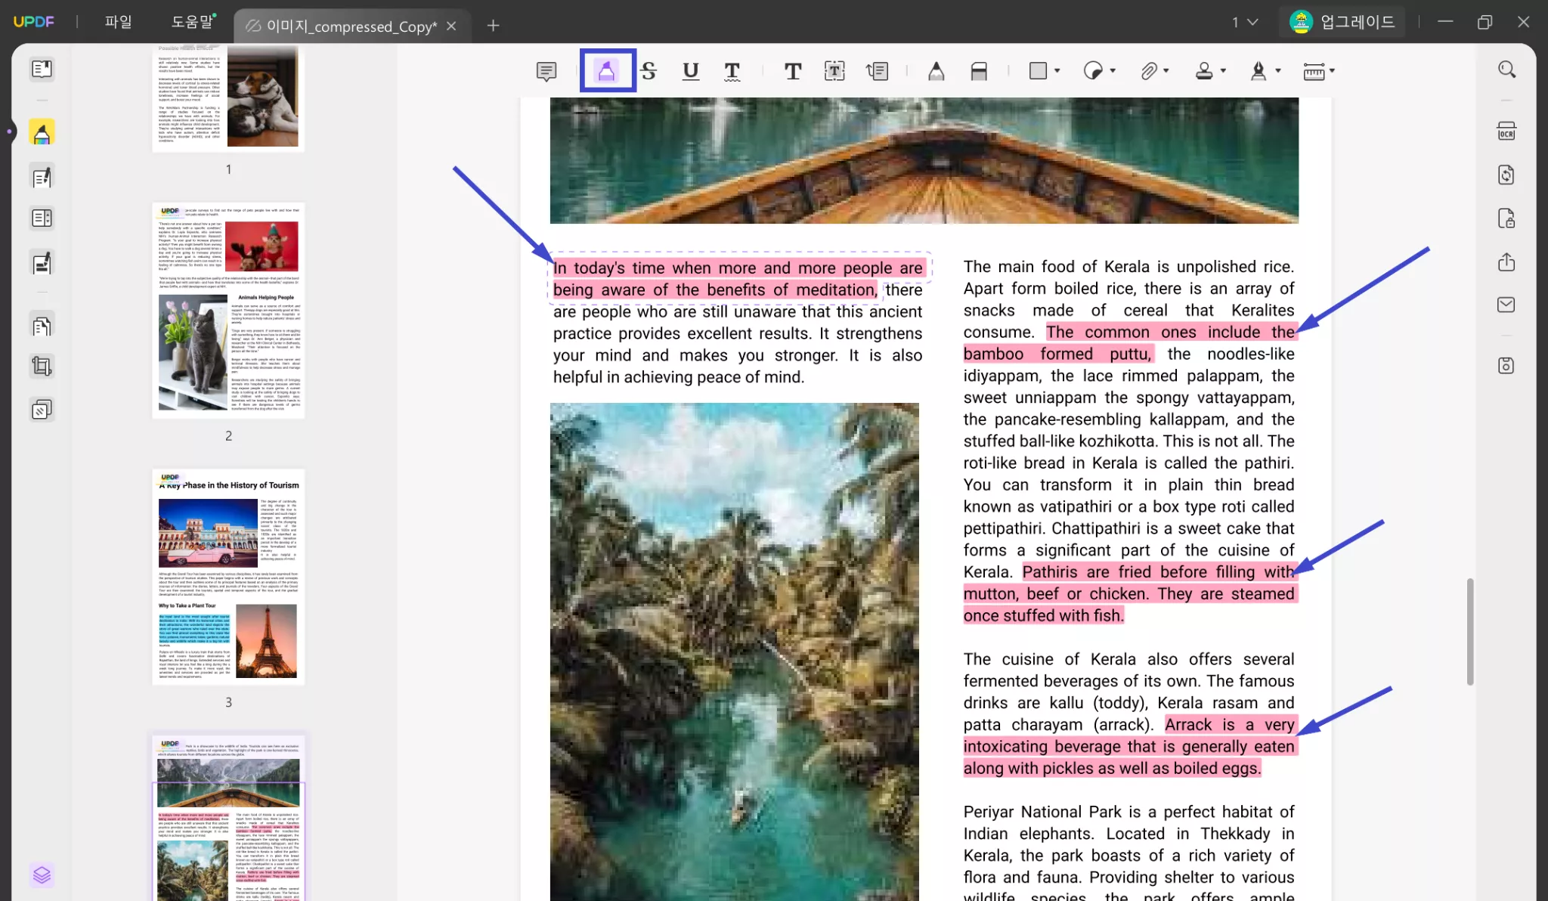This screenshot has width=1548, height=901.
Task: Select the squiggly underline tool
Action: pos(732,71)
